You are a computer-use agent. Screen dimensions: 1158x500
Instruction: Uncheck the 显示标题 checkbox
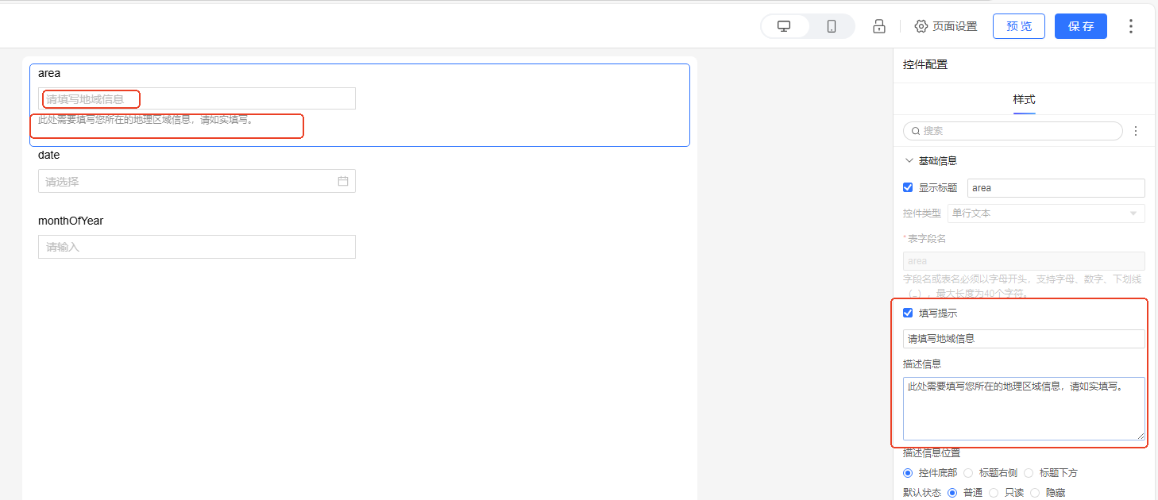pos(908,188)
